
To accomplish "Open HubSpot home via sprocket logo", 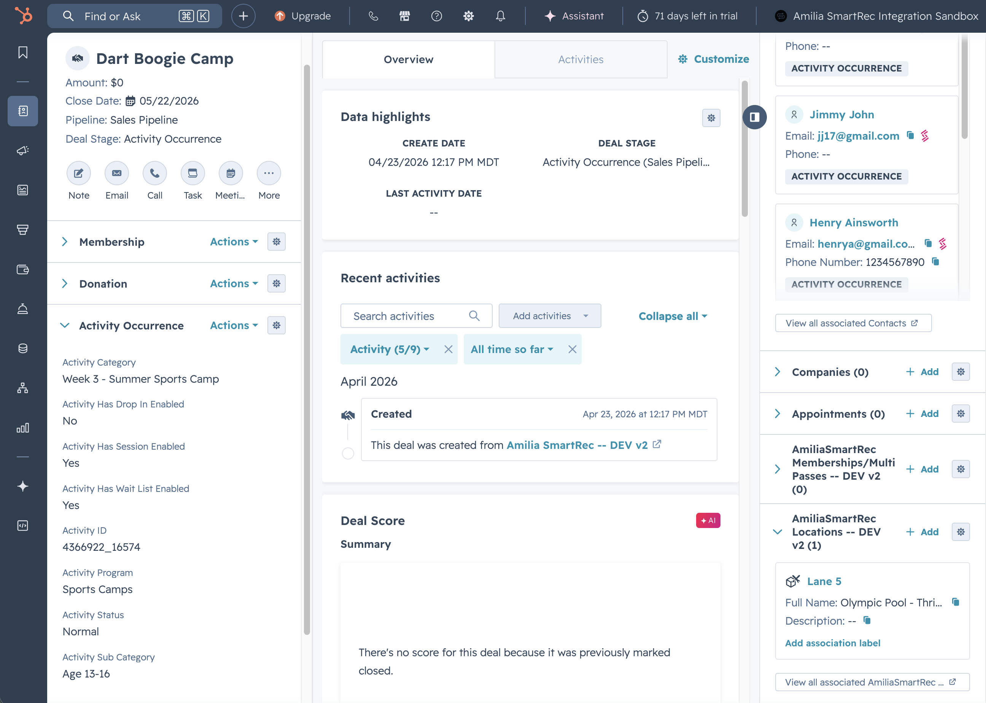I will pos(23,16).
